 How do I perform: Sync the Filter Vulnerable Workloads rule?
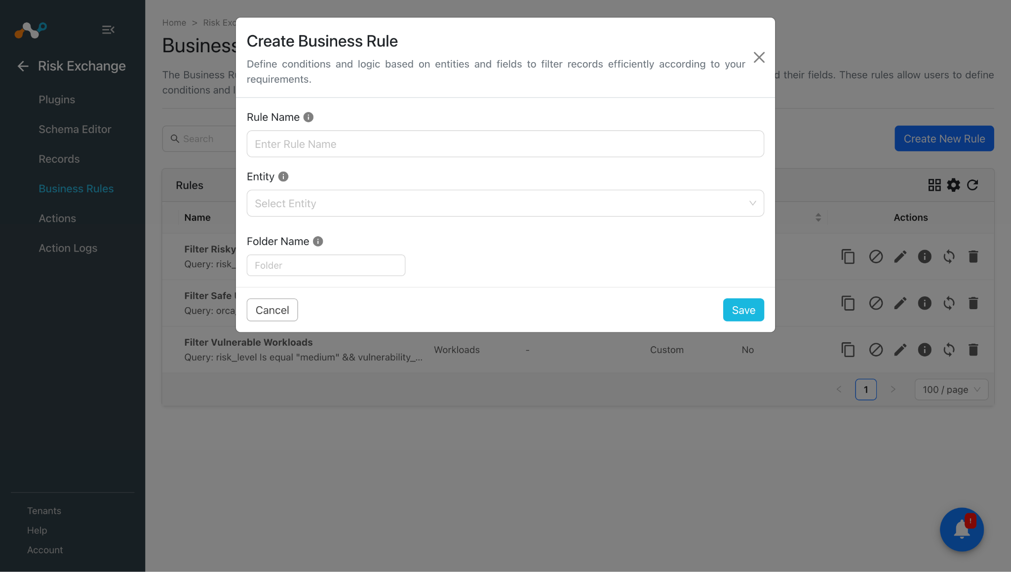[949, 350]
